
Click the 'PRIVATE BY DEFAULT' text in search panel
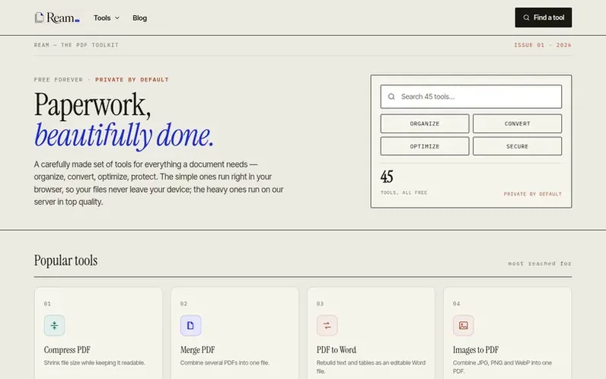(x=533, y=194)
